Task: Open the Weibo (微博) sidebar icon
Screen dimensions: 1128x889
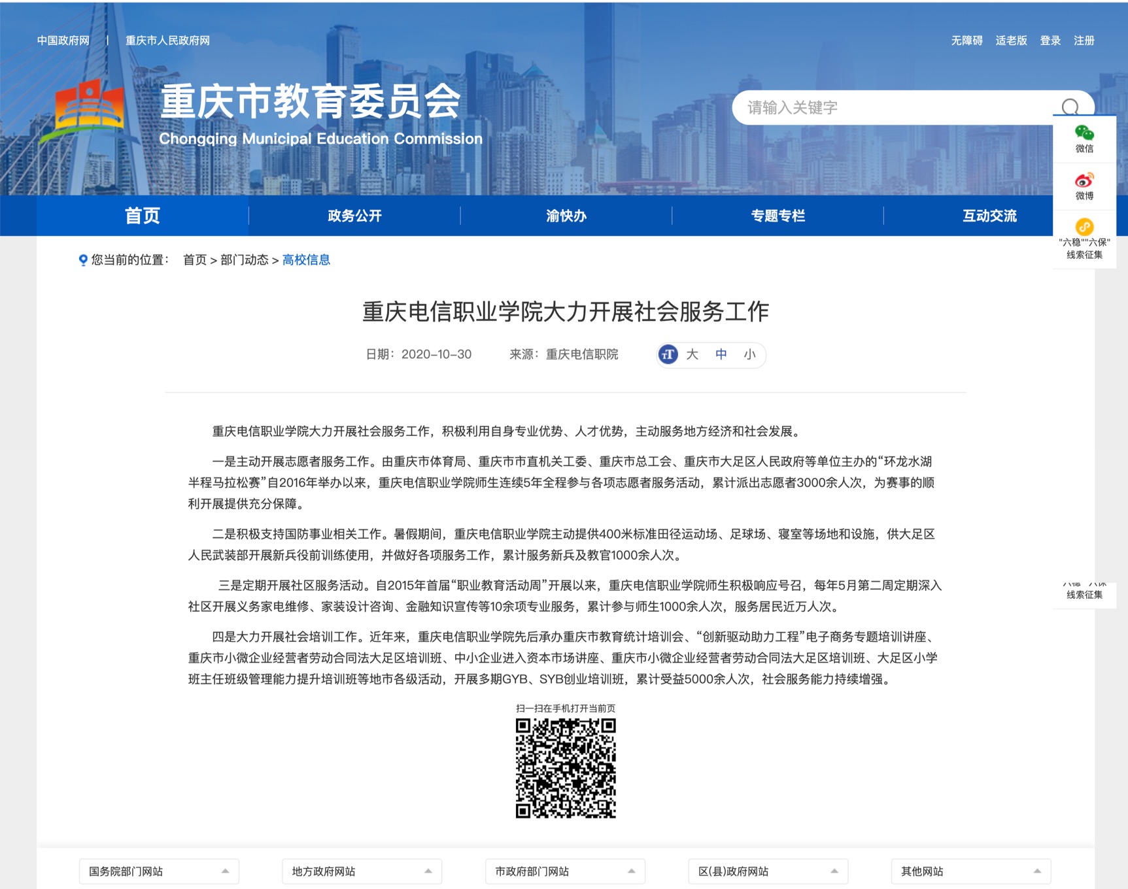Action: (x=1084, y=181)
